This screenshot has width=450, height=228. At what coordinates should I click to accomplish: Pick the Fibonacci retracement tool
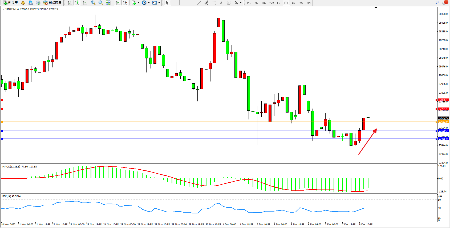(x=214, y=3)
